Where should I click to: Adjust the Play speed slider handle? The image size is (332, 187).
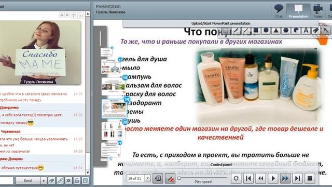[x=179, y=178]
